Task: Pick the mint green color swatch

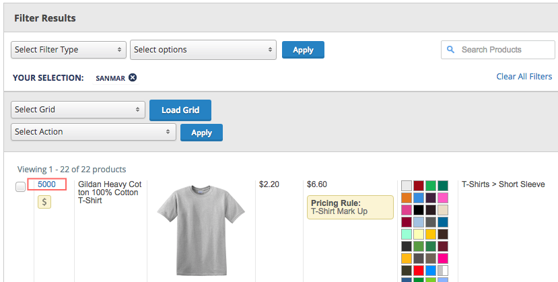Action: pos(407,234)
